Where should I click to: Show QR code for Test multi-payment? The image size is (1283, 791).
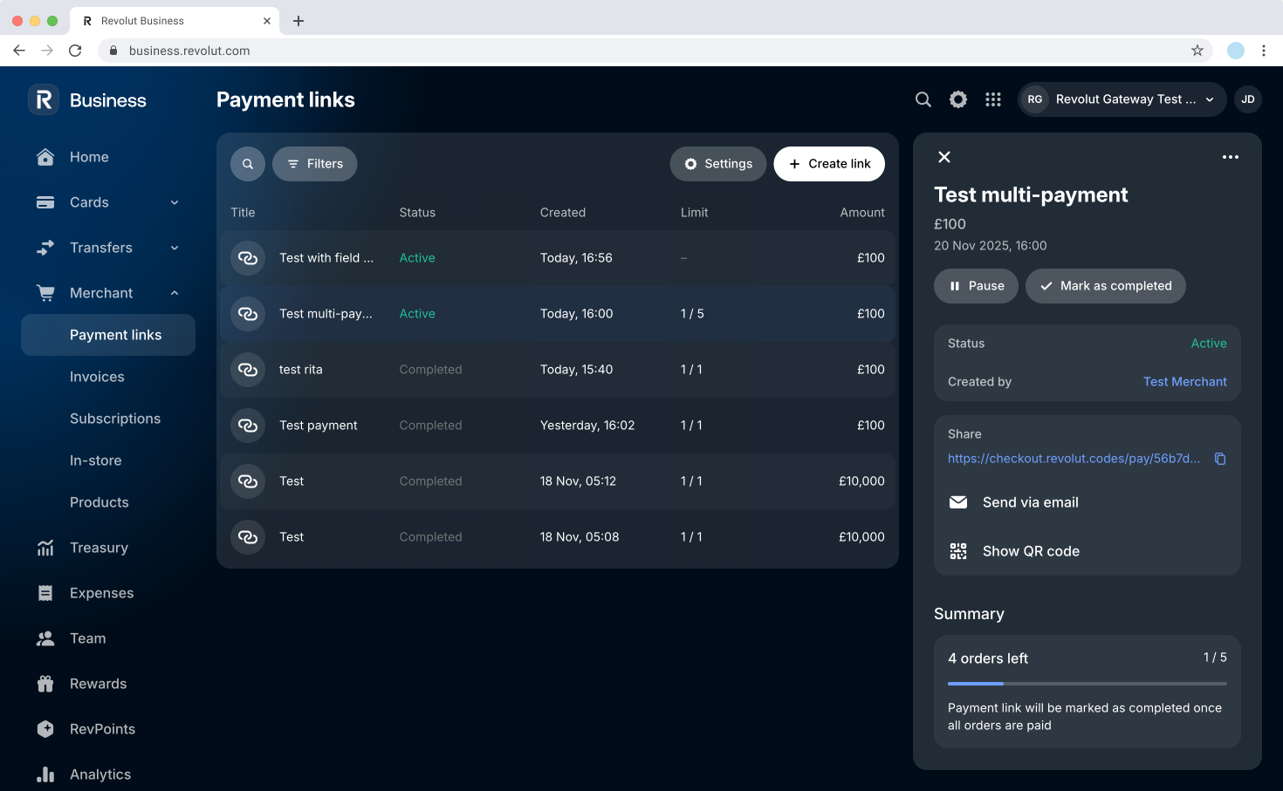(x=1032, y=550)
